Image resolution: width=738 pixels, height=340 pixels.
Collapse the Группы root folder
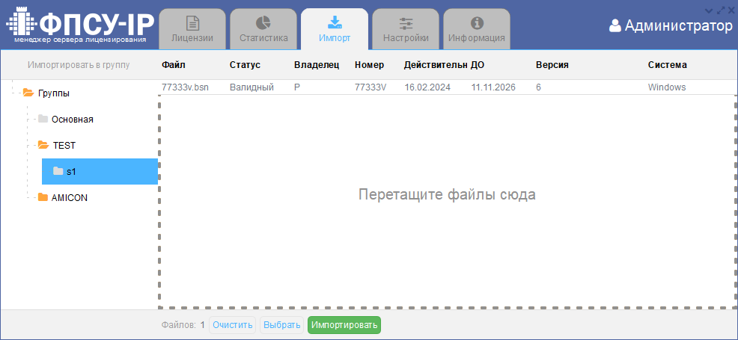[x=28, y=93]
